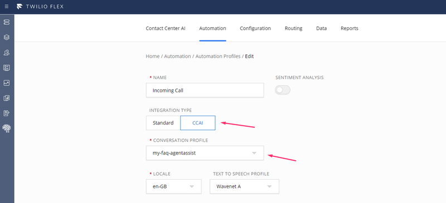Switch to the Configuration tab
Viewport: 446px width, 203px height.
click(x=255, y=28)
